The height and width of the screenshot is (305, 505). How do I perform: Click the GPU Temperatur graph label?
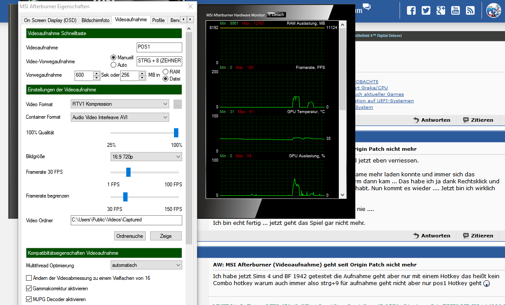pos(306,112)
